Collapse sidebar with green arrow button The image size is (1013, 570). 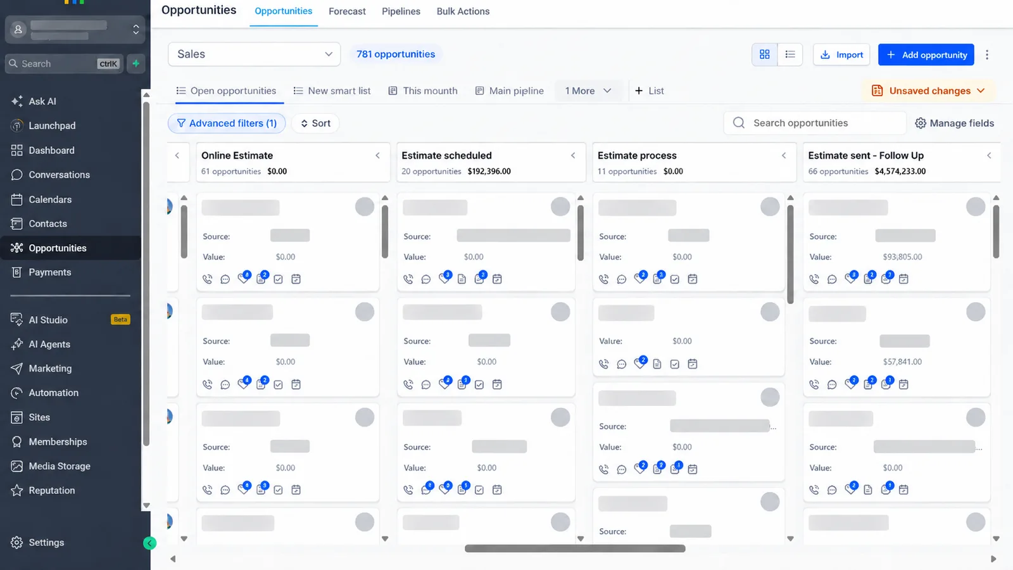149,543
